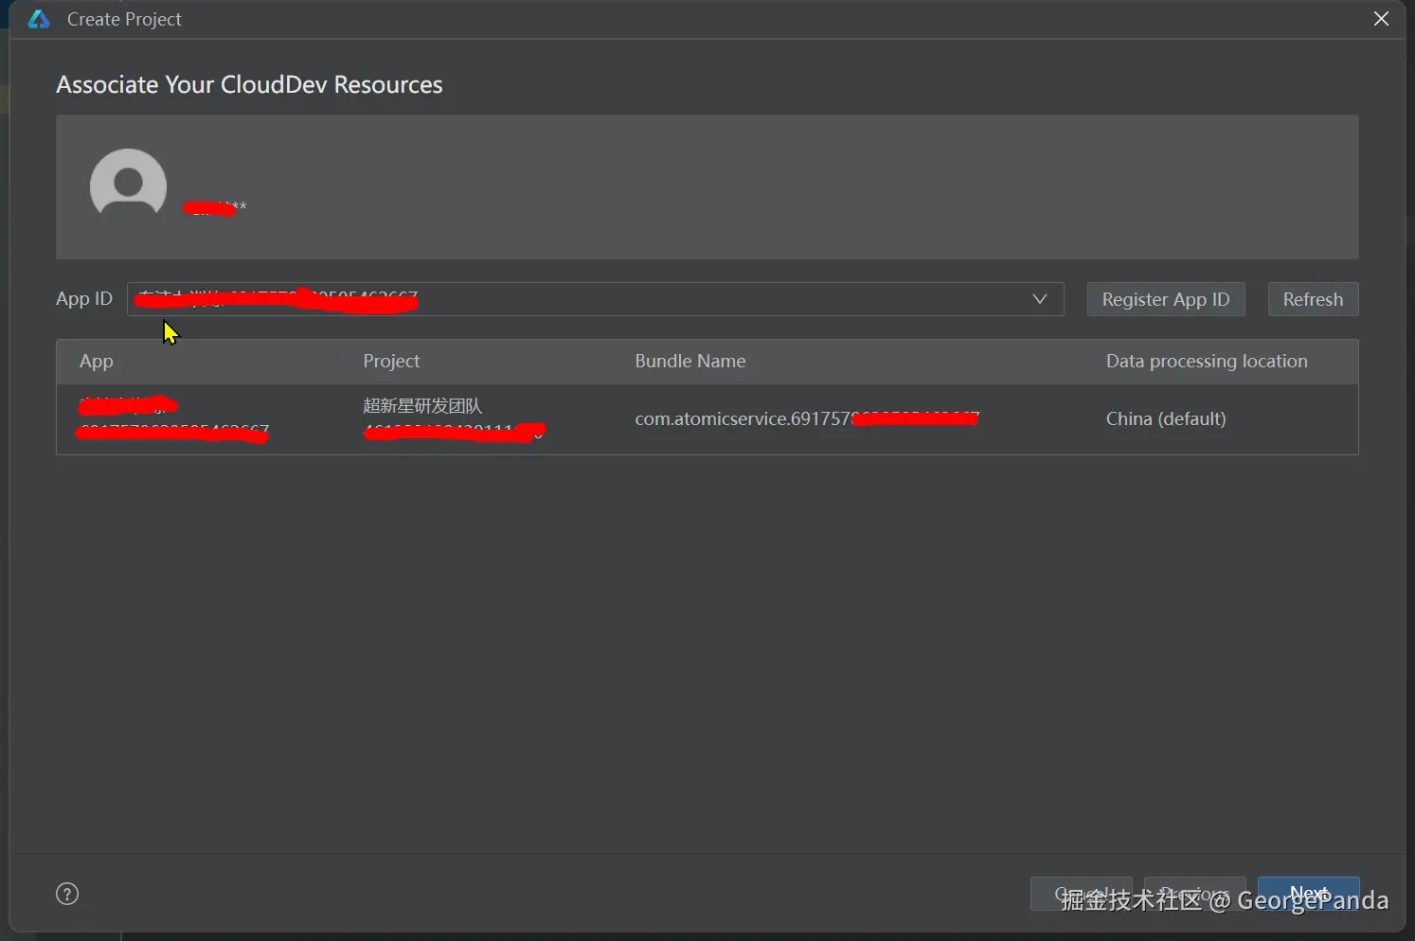1415x941 pixels.
Task: Close the Create Project dialog
Action: click(x=1381, y=19)
